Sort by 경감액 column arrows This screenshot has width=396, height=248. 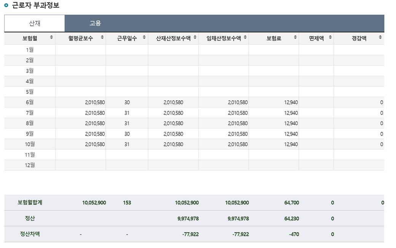tap(380, 38)
